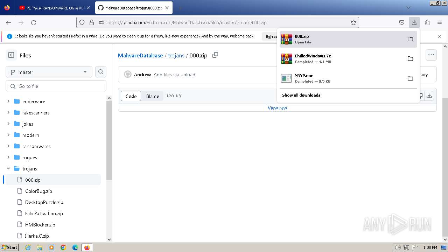Image resolution: width=448 pixels, height=252 pixels.
Task: Switch to the Blame view
Action: click(153, 96)
